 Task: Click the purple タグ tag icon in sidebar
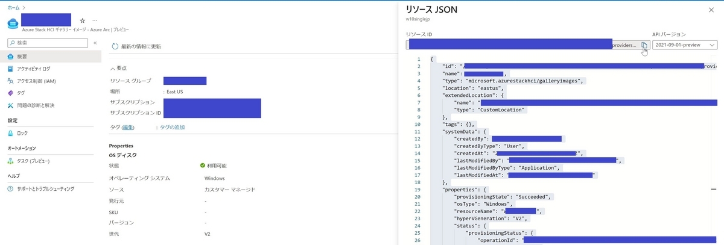pos(10,93)
